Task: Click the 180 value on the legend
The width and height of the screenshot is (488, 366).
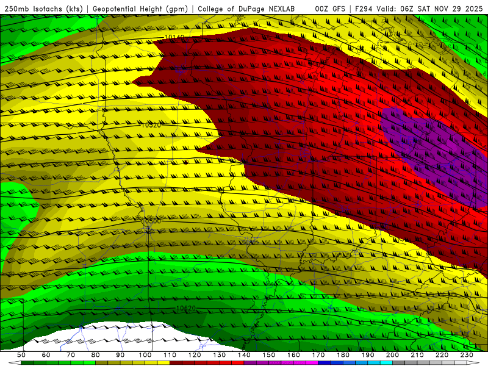Action: [x=343, y=355]
